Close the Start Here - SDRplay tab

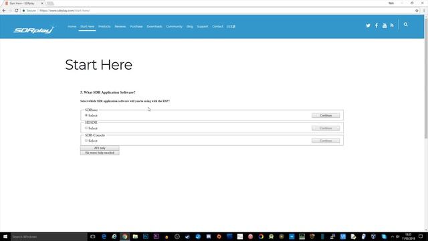(x=42, y=3)
